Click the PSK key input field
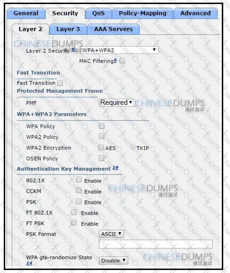Image resolution: width=230 pixels, height=273 pixels. [155, 244]
